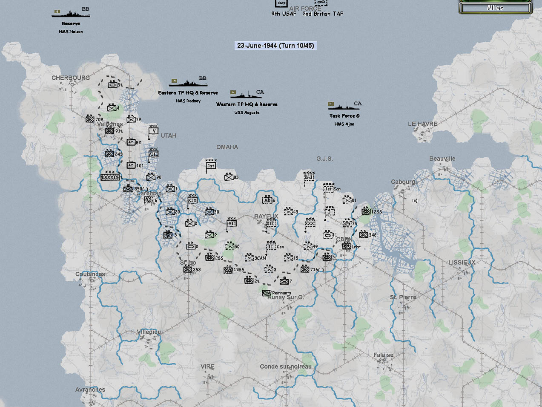
Task: Select the German 91 division counter
Action: coord(110,130)
